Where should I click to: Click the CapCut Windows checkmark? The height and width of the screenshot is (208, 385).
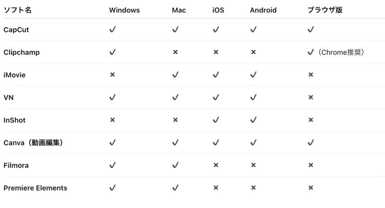pos(113,29)
